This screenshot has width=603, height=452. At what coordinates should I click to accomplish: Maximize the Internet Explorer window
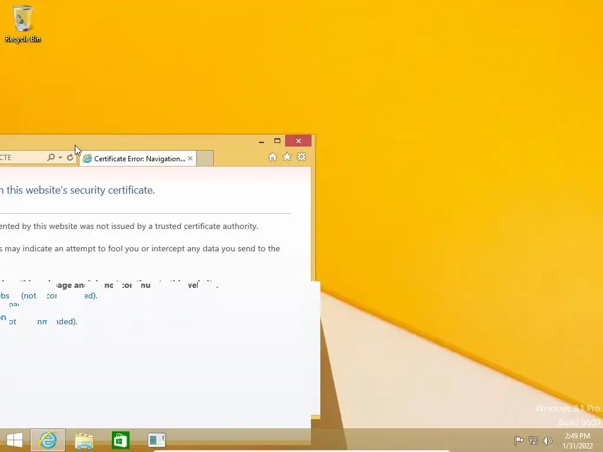click(277, 141)
